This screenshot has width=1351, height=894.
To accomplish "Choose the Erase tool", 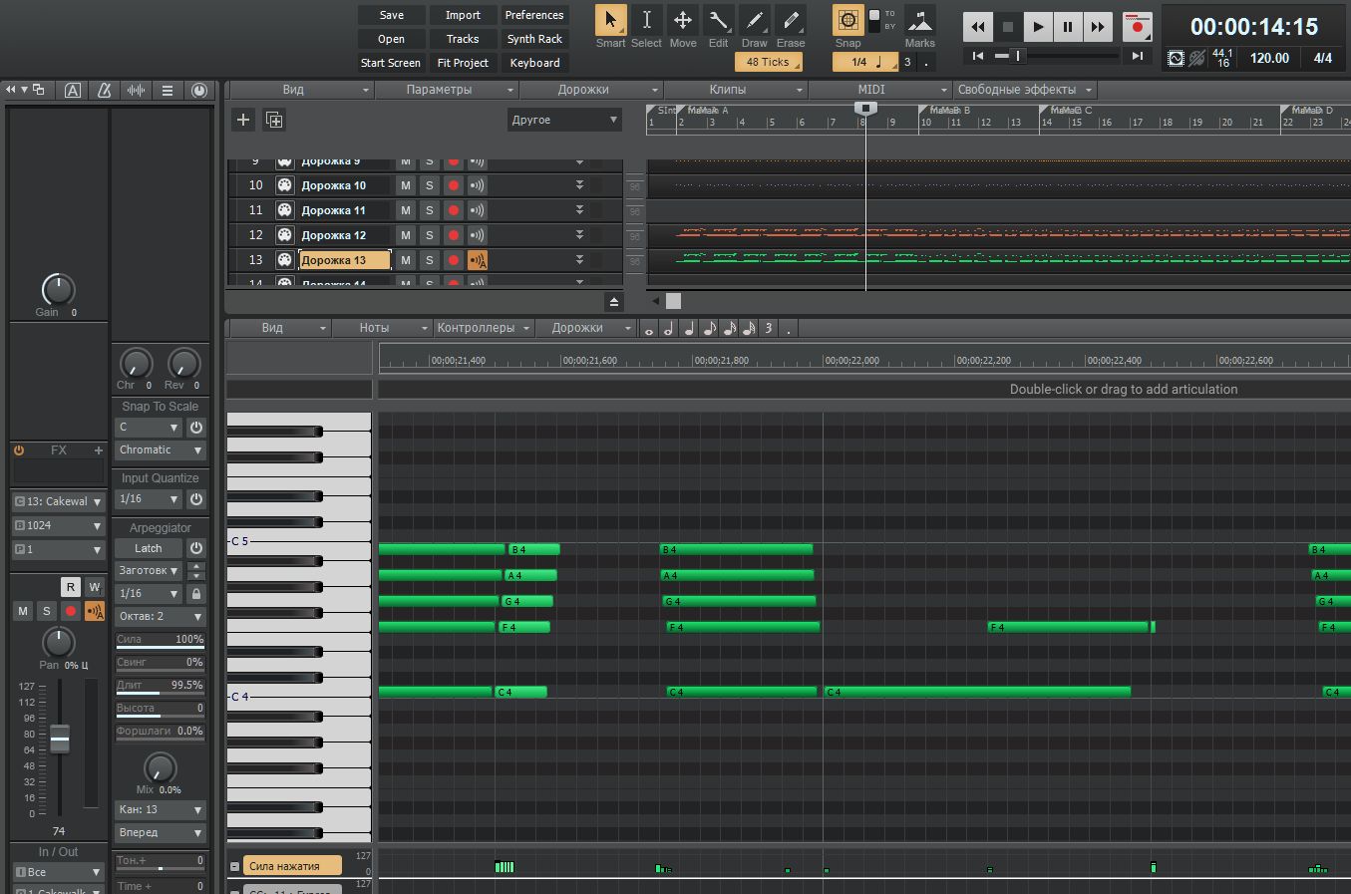I will coord(790,21).
